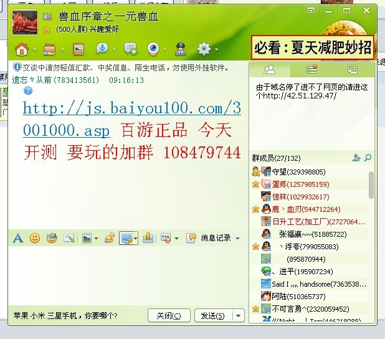Viewport: 385px width, 339px height.
Task: Click the member list scrollbar
Action: pyautogui.click(x=371, y=185)
